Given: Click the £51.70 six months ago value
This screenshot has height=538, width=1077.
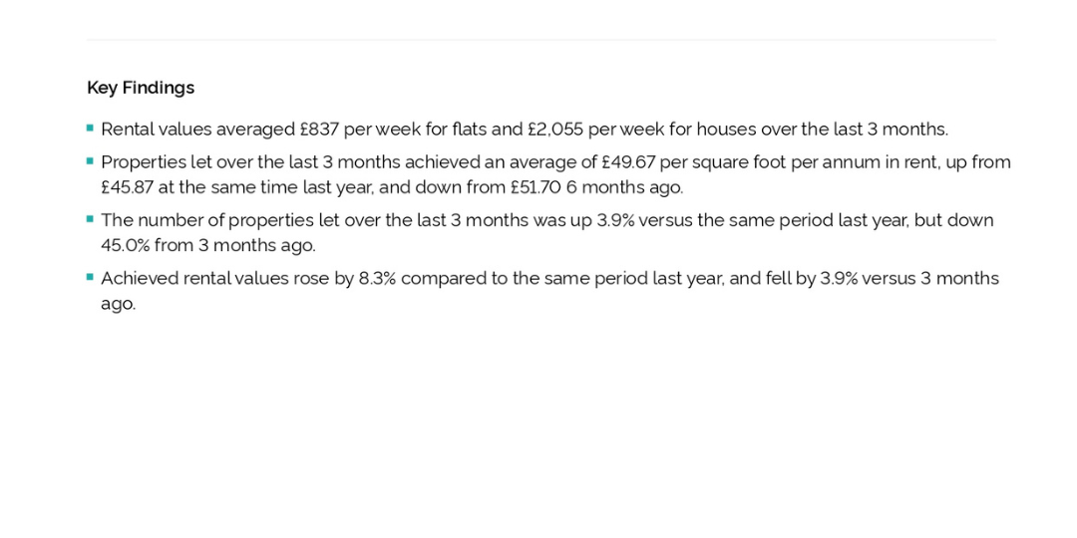Looking at the screenshot, I should [x=536, y=187].
